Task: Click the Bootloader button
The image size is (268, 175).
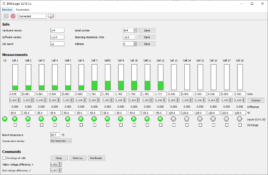Action: coord(96,158)
